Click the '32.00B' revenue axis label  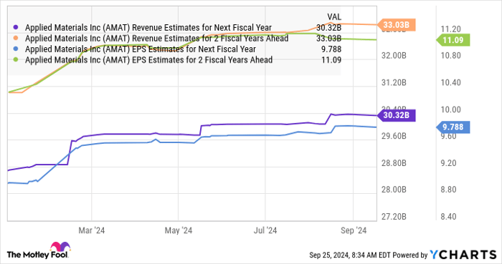(394, 56)
